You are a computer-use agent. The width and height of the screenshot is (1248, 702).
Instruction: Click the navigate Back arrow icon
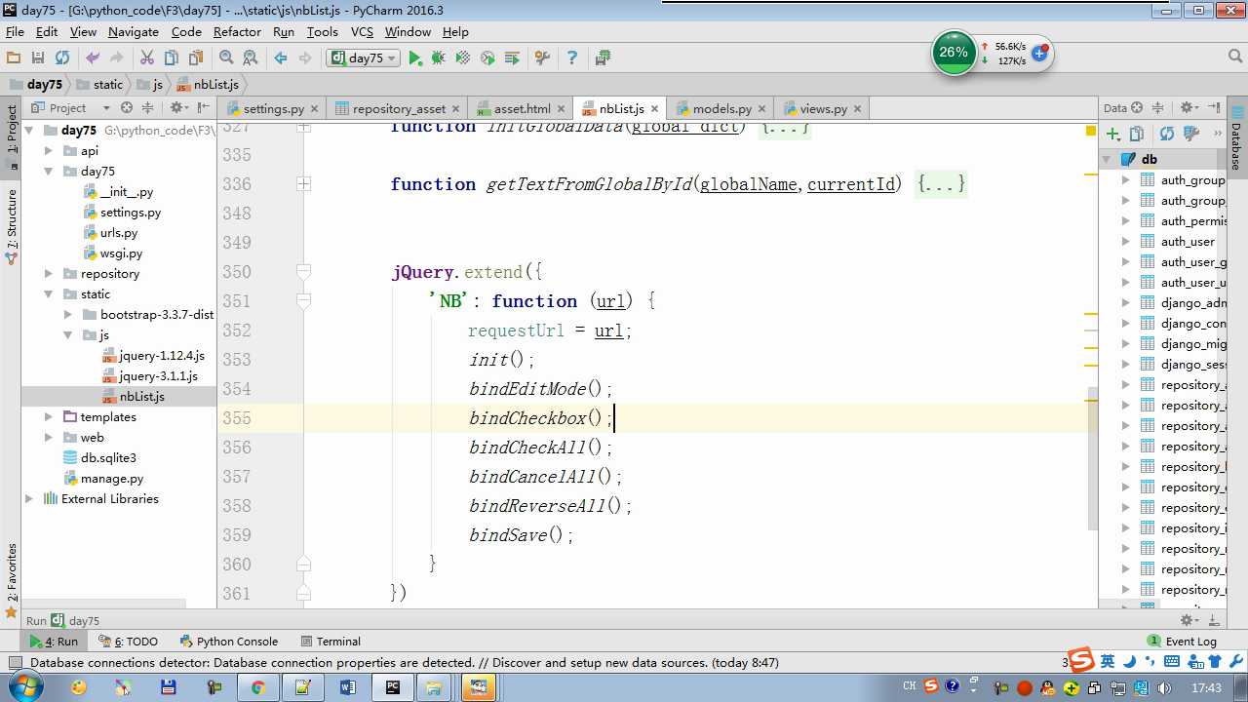click(281, 58)
